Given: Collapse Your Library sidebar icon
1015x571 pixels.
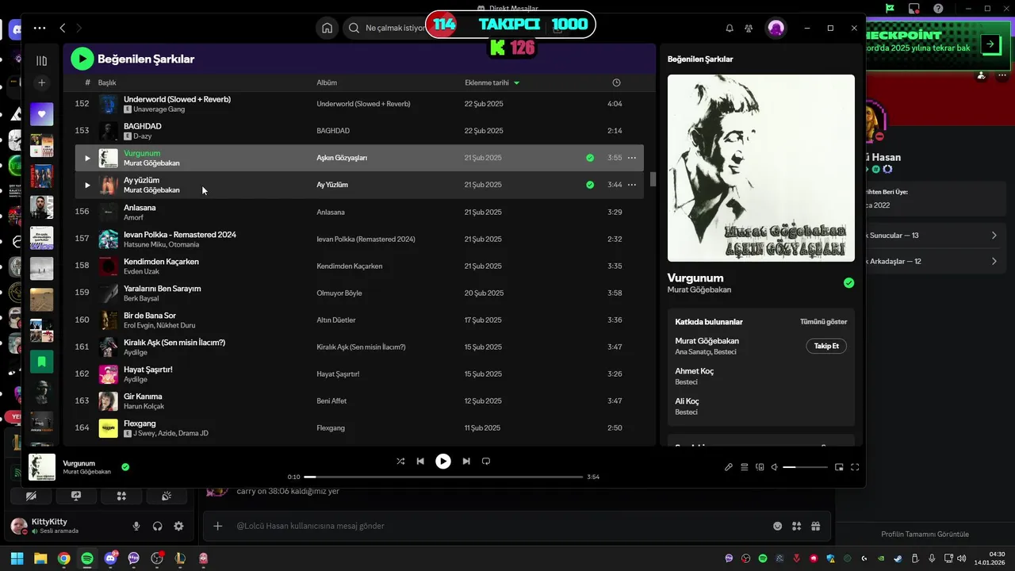Looking at the screenshot, I should 42,60.
